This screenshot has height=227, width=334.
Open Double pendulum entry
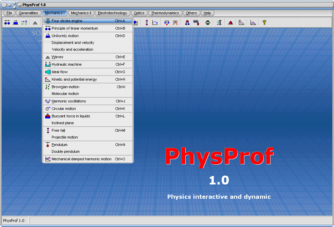coord(88,151)
